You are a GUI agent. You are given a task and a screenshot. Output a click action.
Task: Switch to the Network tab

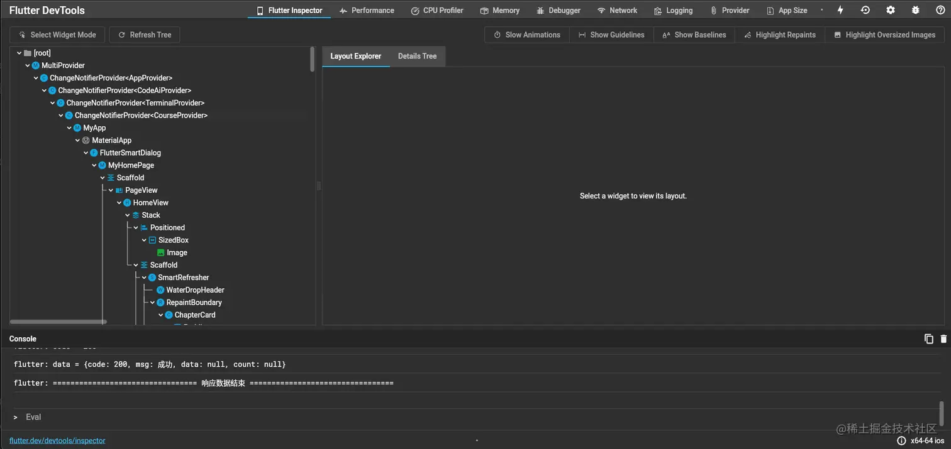coord(617,10)
